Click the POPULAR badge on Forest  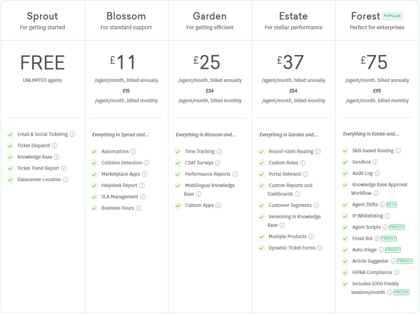(392, 16)
